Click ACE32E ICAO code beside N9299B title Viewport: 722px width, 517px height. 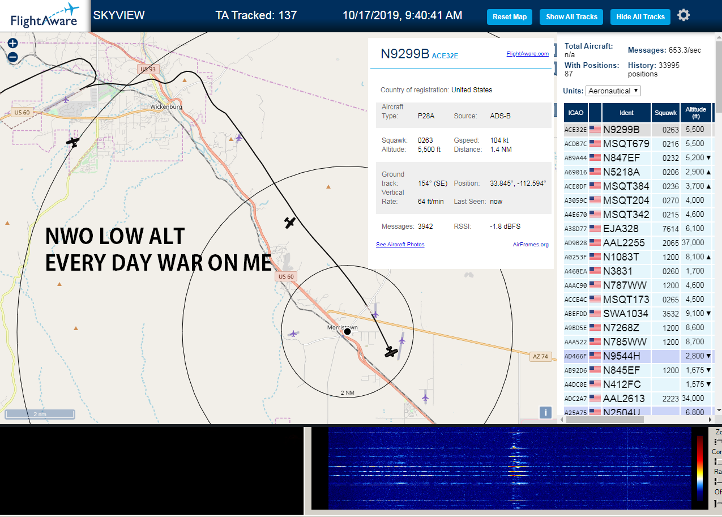pos(445,56)
